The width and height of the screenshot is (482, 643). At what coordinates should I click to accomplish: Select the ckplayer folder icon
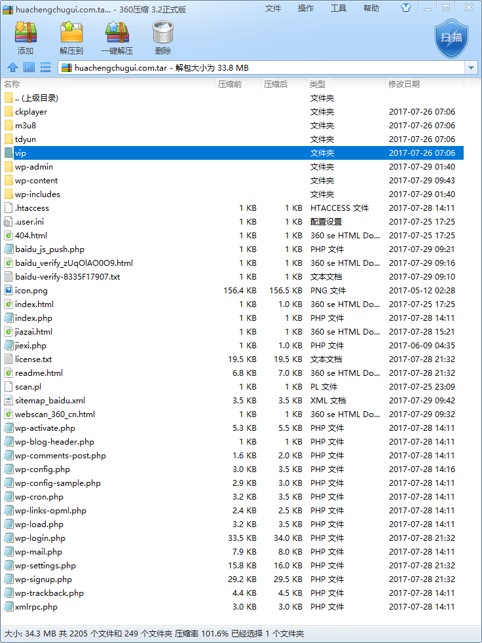pyautogui.click(x=9, y=111)
